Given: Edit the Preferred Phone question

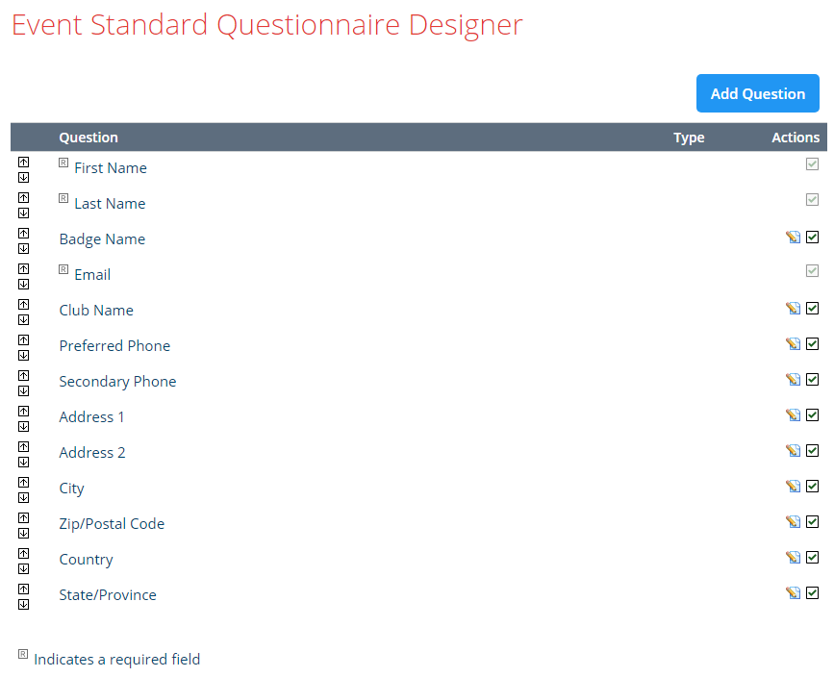Looking at the screenshot, I should [x=793, y=344].
